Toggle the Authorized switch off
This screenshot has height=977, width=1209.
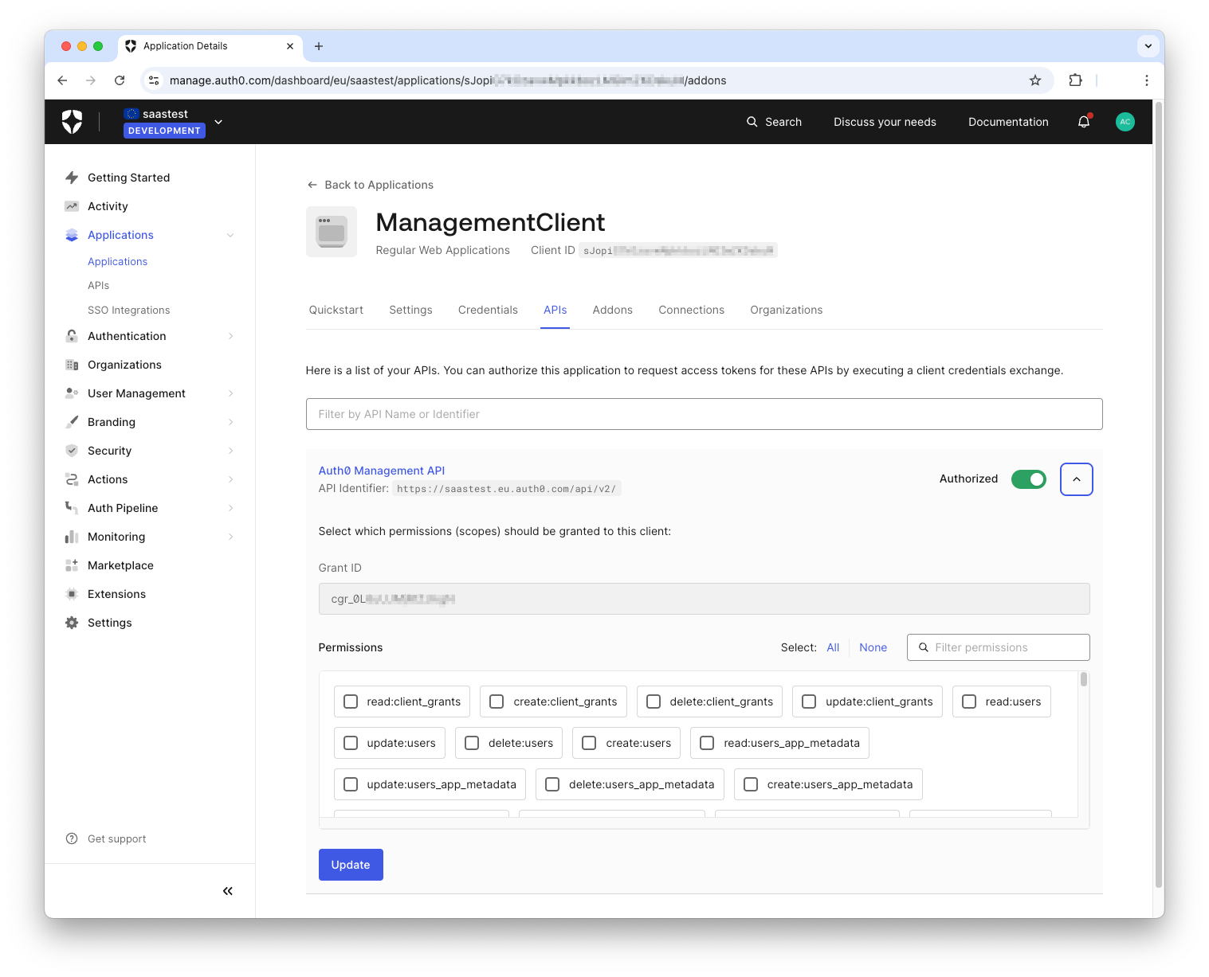(x=1028, y=479)
